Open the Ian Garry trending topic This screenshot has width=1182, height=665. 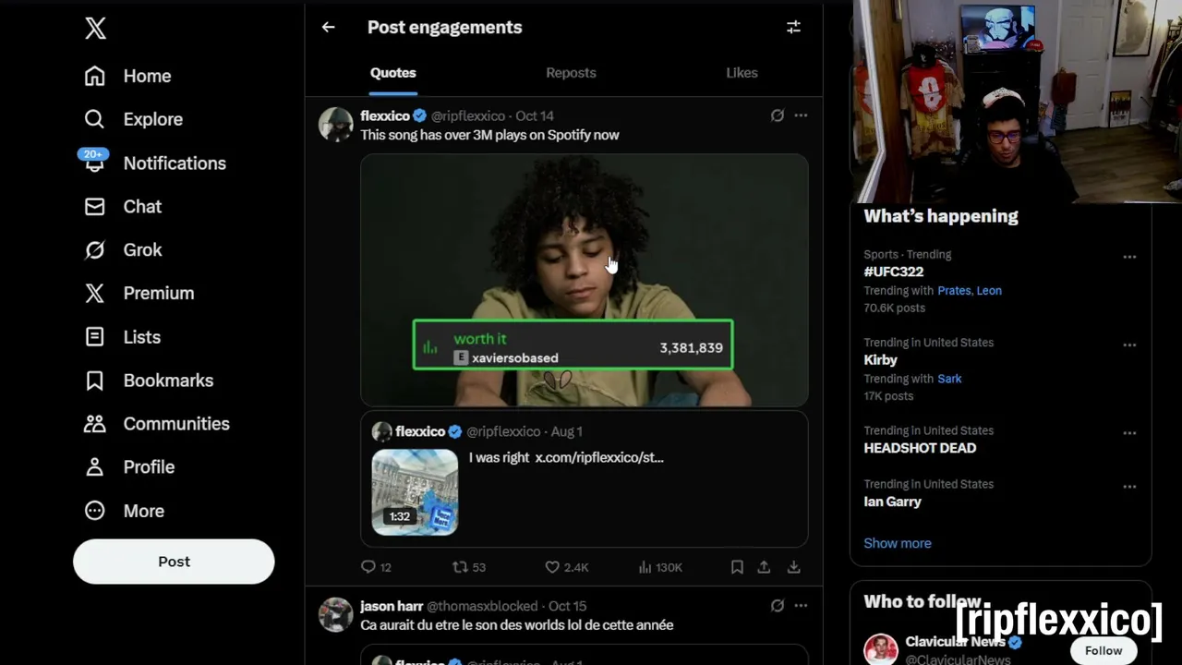[892, 502]
